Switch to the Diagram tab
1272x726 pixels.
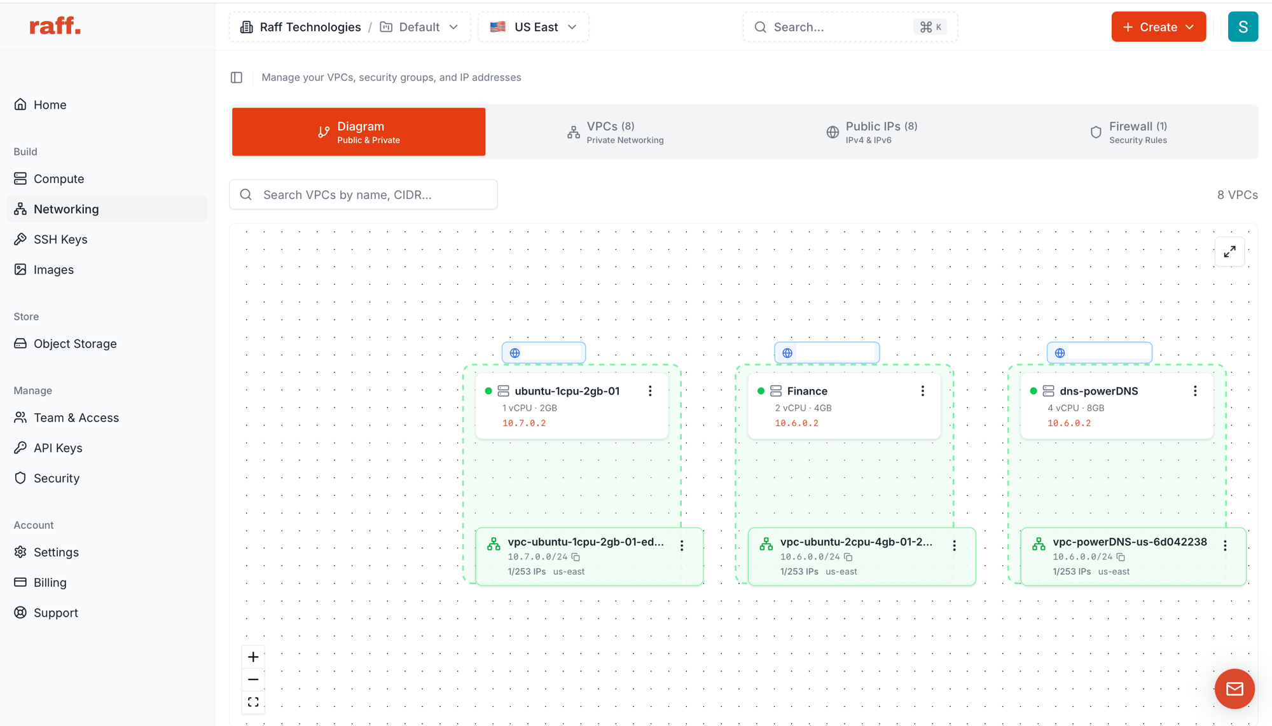click(x=359, y=132)
